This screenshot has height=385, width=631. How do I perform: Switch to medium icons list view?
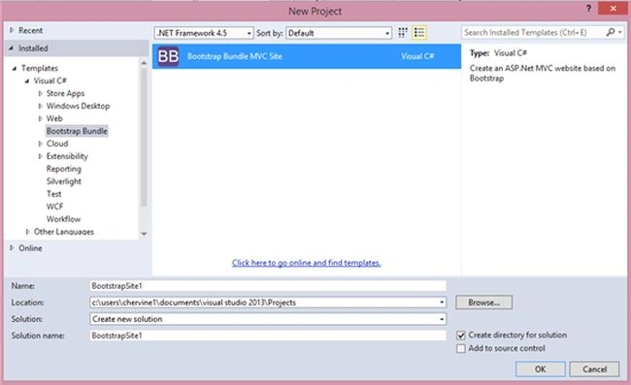point(419,33)
